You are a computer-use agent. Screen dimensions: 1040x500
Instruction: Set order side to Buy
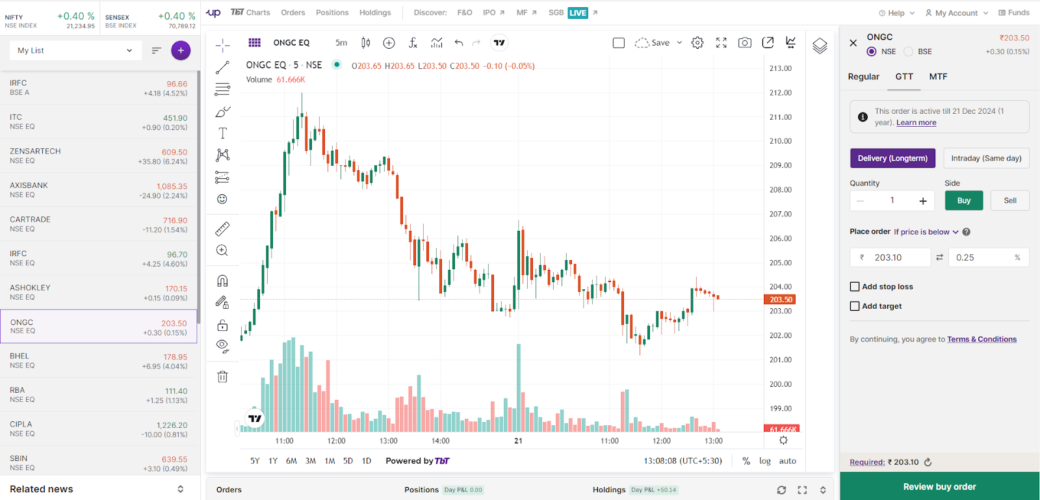tap(964, 200)
